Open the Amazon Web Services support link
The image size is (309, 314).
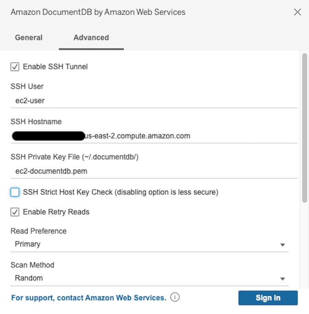(x=88, y=298)
